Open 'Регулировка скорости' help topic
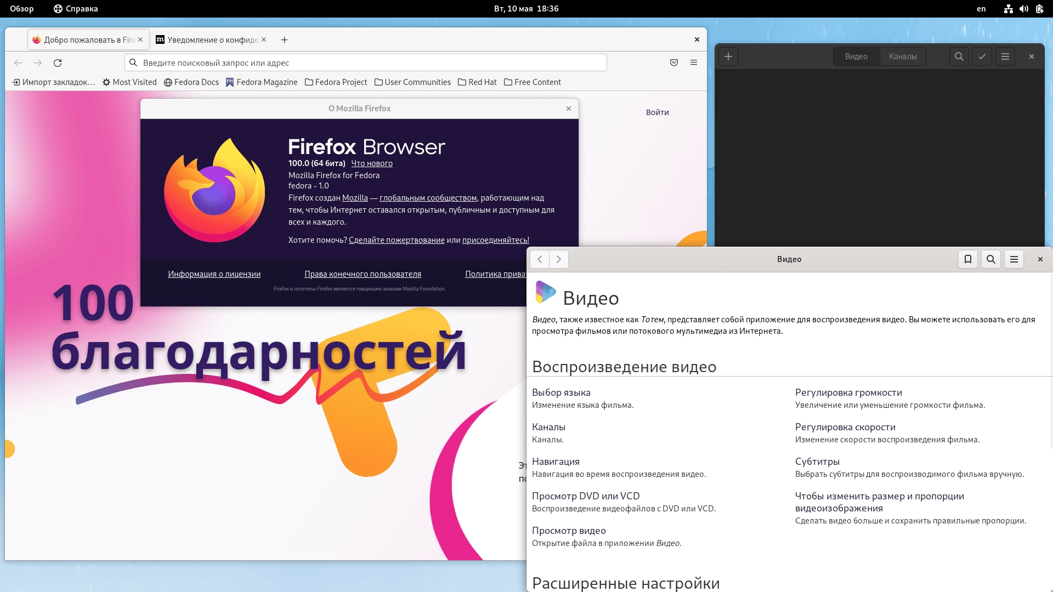The image size is (1053, 592). [x=845, y=427]
